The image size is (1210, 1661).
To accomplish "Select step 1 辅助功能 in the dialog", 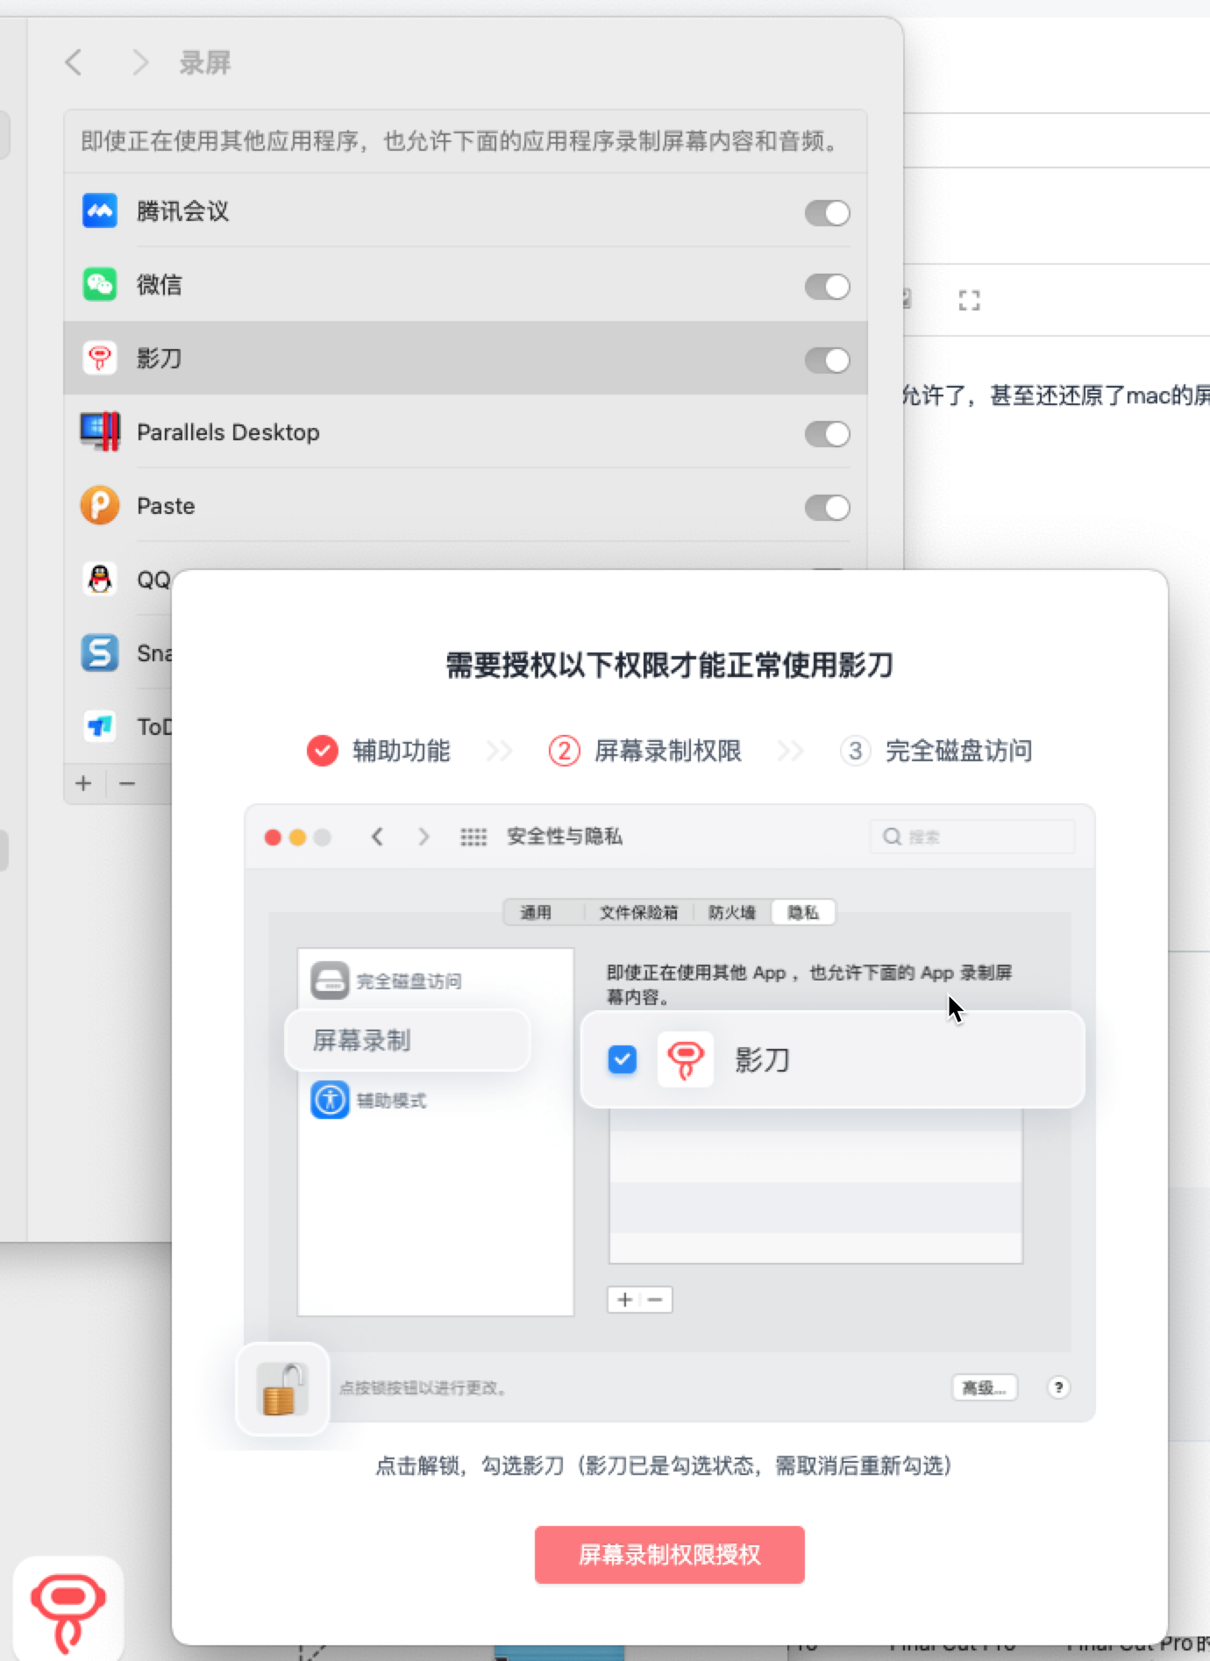I will click(x=379, y=751).
